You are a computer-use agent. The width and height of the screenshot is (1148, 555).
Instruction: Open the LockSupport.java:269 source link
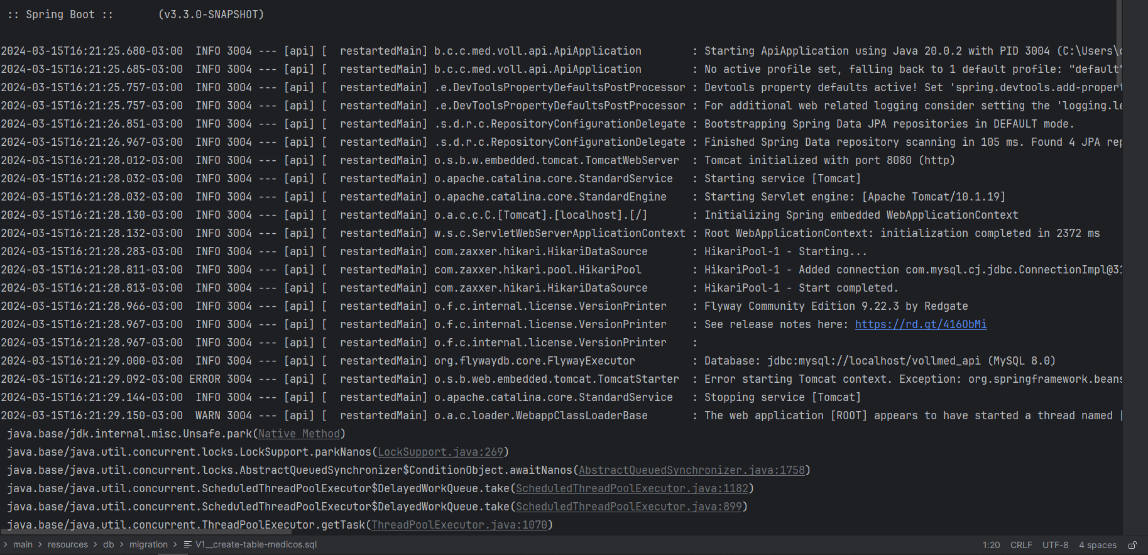click(440, 452)
